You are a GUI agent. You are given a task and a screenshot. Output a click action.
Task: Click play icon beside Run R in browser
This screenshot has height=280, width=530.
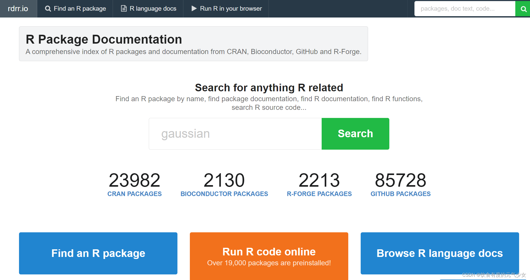coord(194,9)
